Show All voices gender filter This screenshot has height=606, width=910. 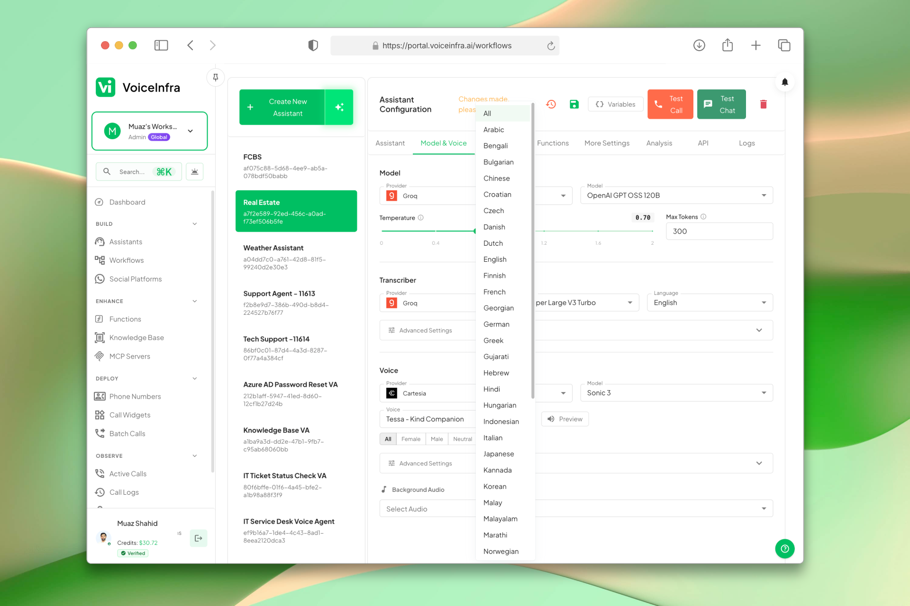pyautogui.click(x=388, y=439)
